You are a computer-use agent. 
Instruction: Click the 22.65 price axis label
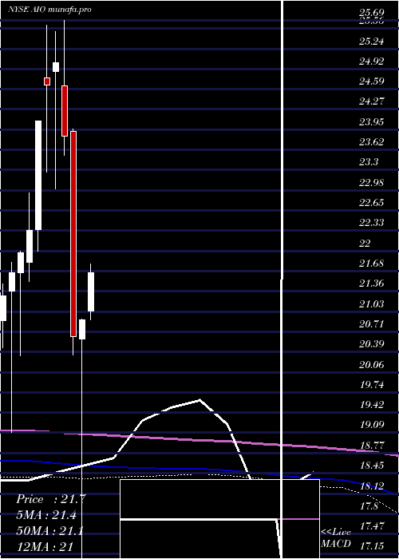click(372, 203)
